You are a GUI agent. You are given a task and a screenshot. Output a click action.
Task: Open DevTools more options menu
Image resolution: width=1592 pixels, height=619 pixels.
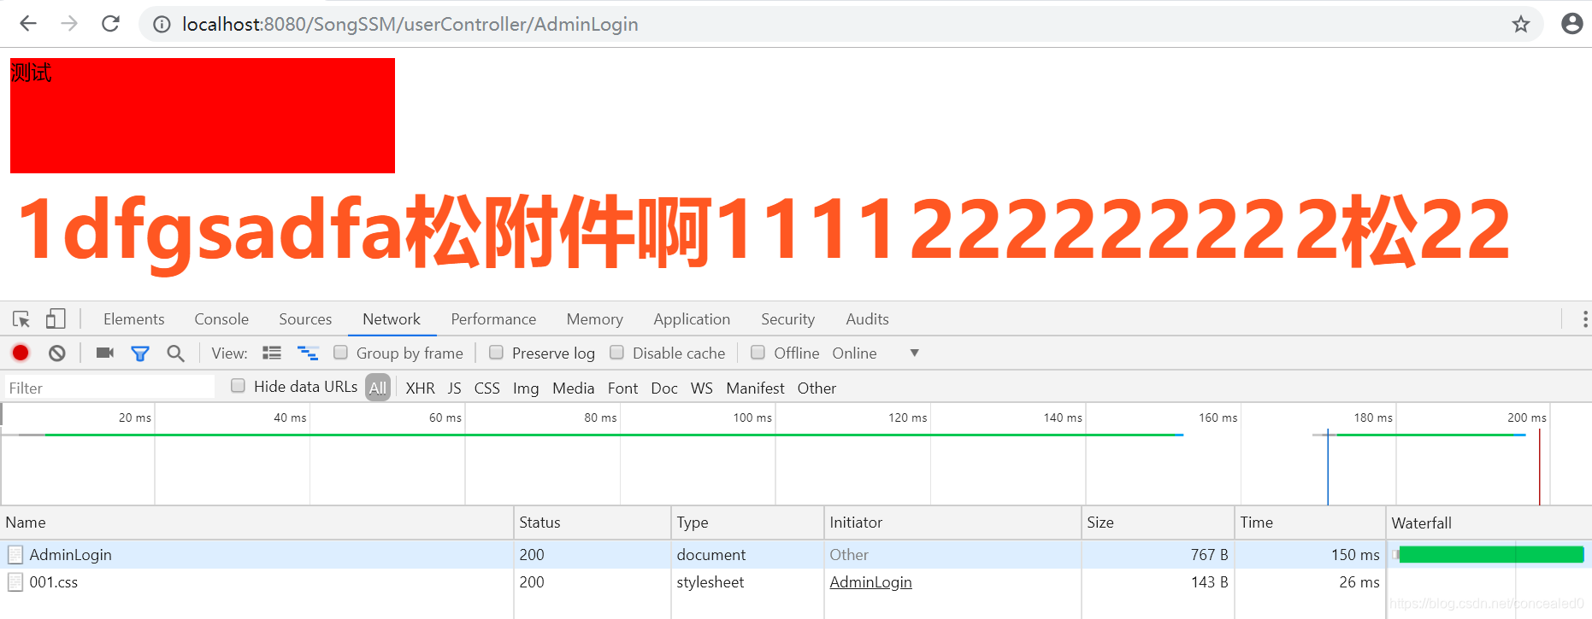coord(1584,319)
